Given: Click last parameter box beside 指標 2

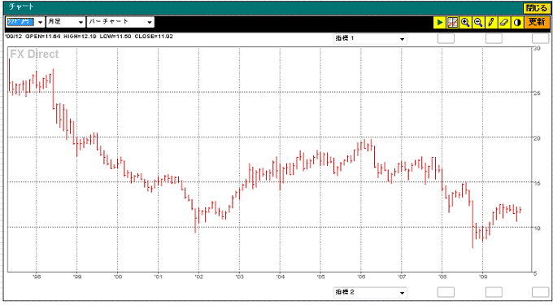Looking at the screenshot, I should click(x=540, y=292).
